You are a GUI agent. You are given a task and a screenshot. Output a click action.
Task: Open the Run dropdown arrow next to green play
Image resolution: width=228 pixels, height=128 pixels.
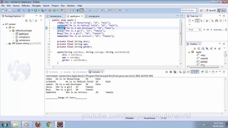coord(39,10)
